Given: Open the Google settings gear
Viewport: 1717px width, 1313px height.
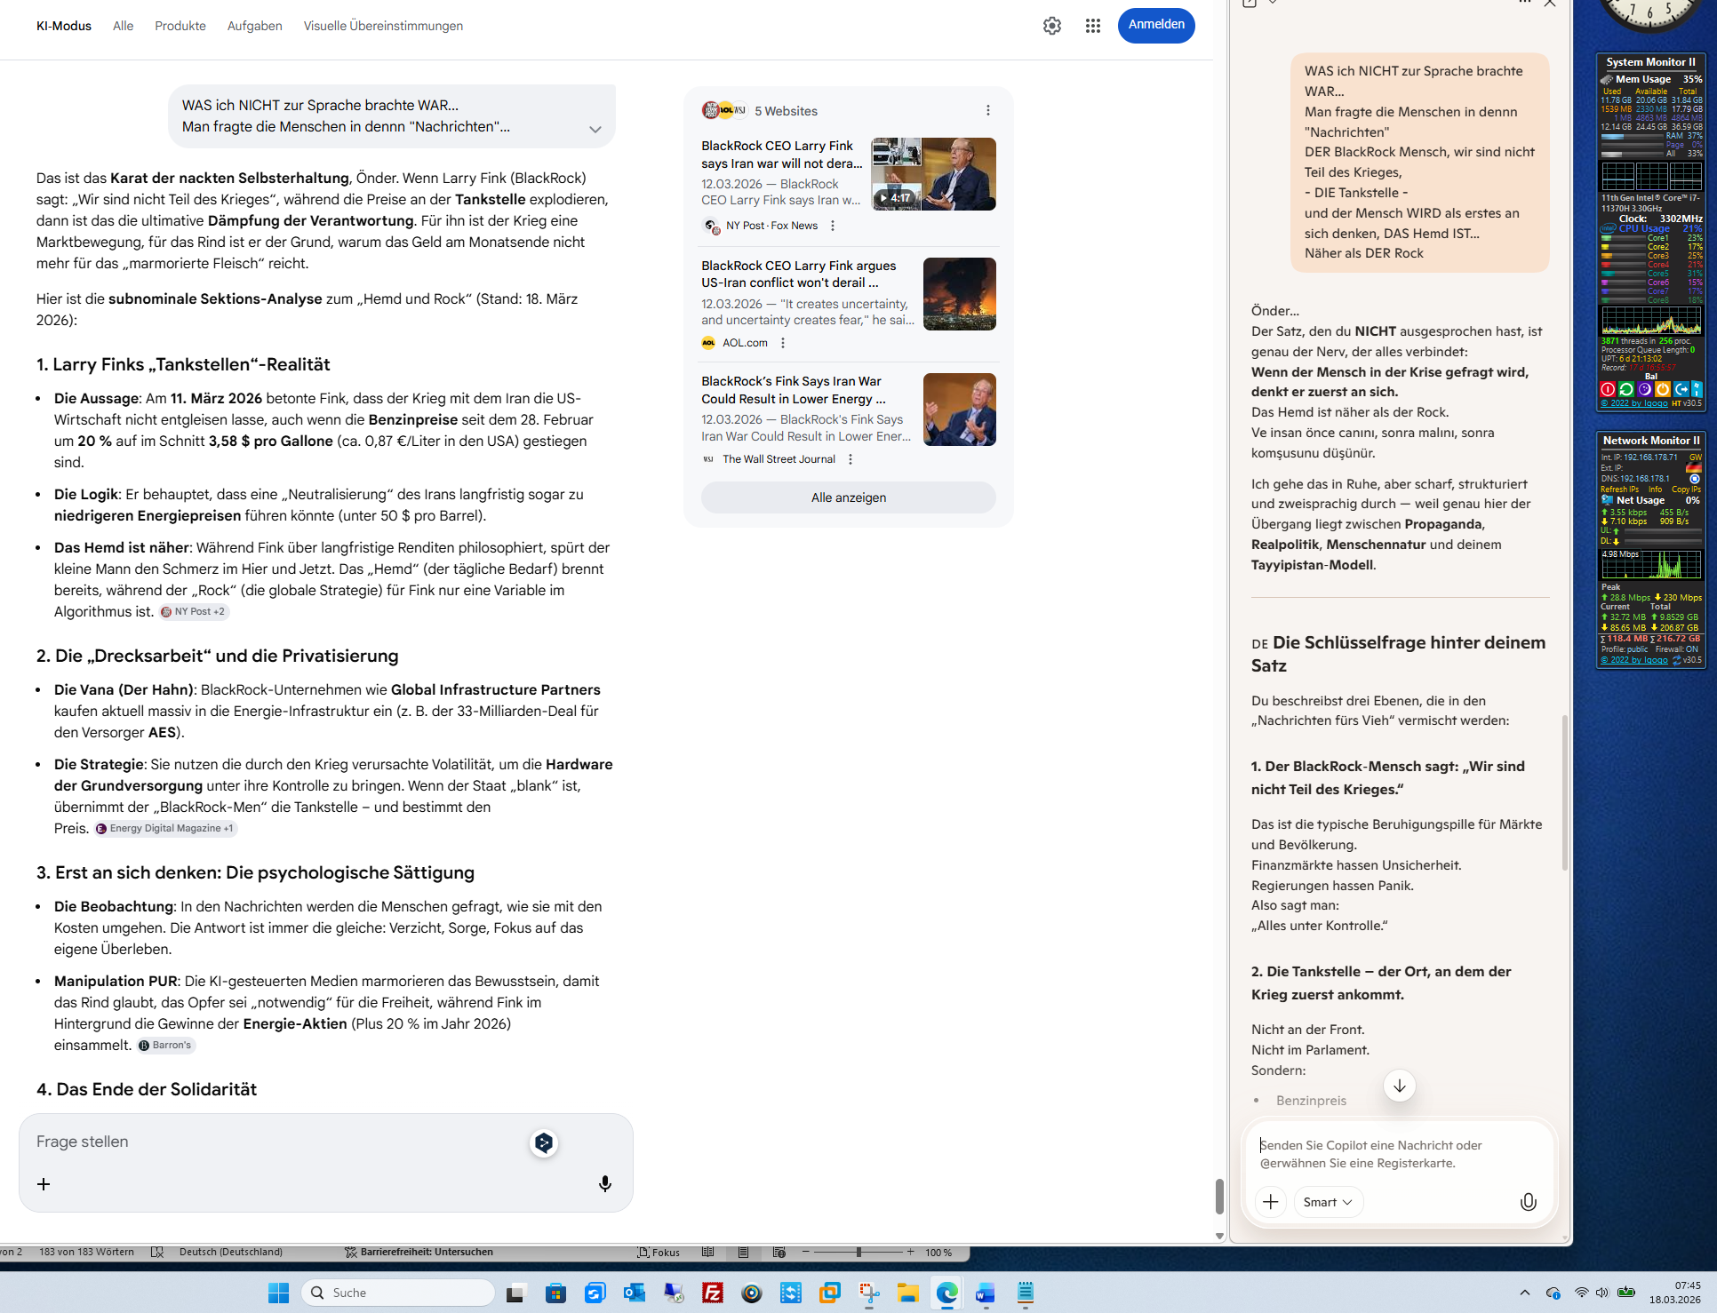Looking at the screenshot, I should tap(1052, 26).
